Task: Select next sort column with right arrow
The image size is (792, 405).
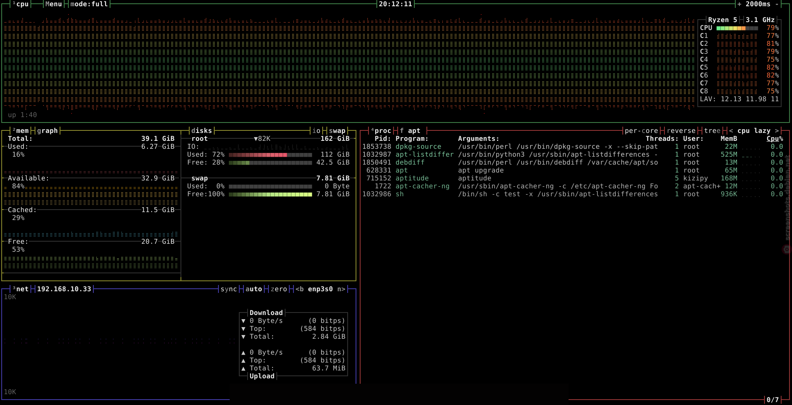Action: pos(777,131)
